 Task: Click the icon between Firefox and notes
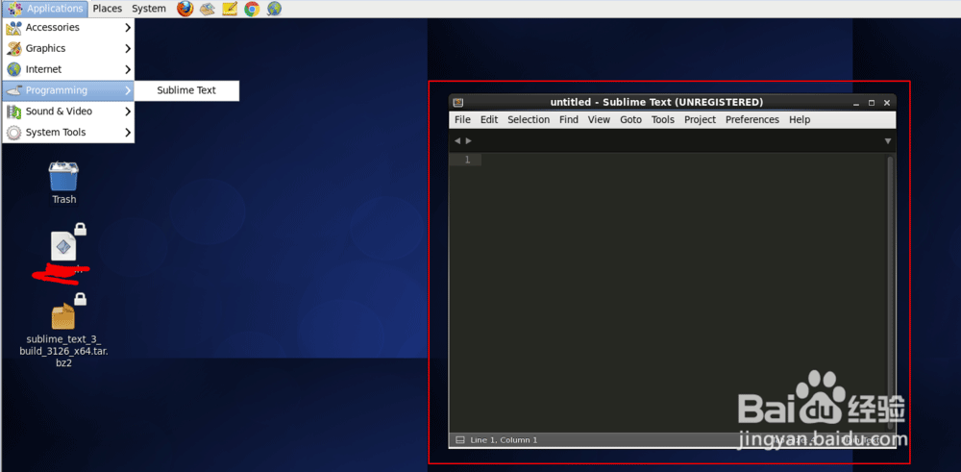coord(208,9)
